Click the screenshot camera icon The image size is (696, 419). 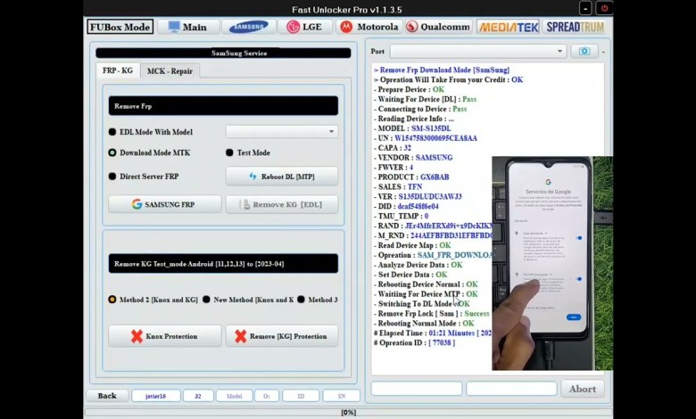pos(584,52)
